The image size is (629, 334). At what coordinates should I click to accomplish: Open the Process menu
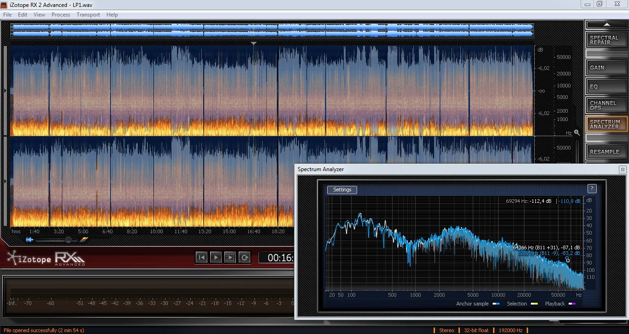61,15
